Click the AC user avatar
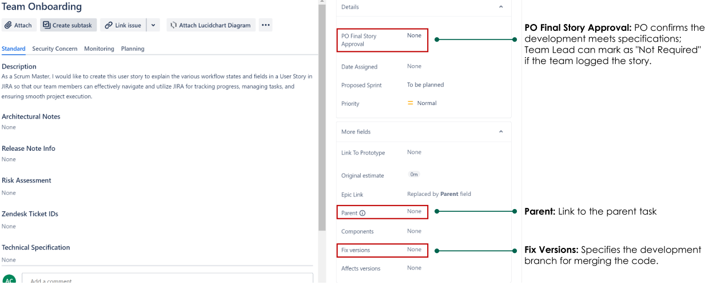This screenshot has height=285, width=709. pos(9,280)
